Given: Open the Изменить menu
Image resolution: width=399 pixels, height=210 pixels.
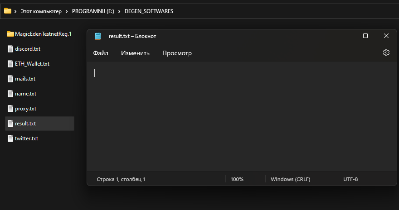Looking at the screenshot, I should (x=135, y=53).
